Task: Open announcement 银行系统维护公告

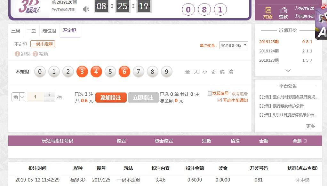Action: coord(281,106)
